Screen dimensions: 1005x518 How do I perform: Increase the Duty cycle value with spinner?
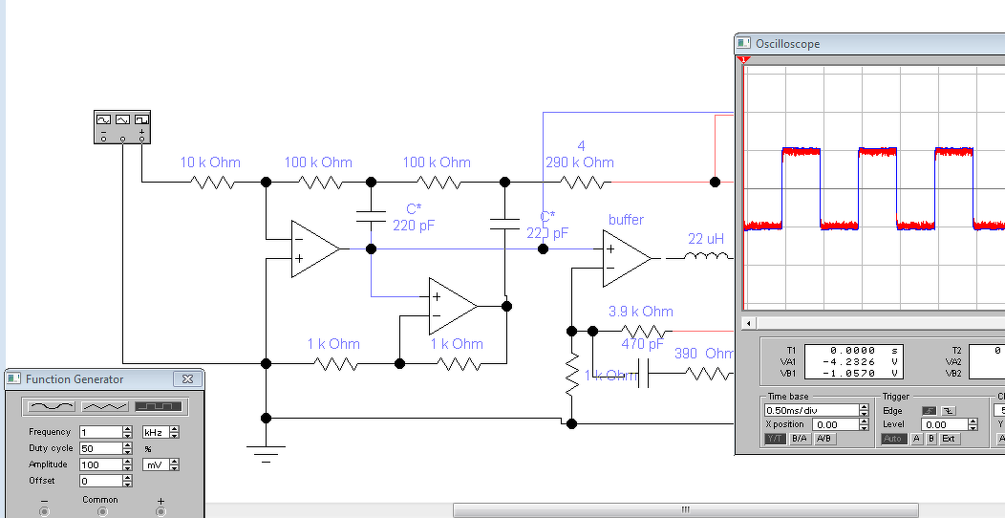[128, 445]
